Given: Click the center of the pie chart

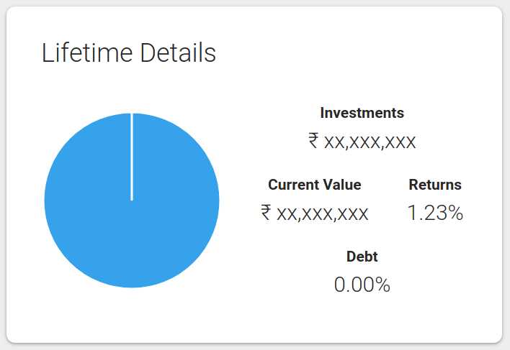Looking at the screenshot, I should coord(132,201).
